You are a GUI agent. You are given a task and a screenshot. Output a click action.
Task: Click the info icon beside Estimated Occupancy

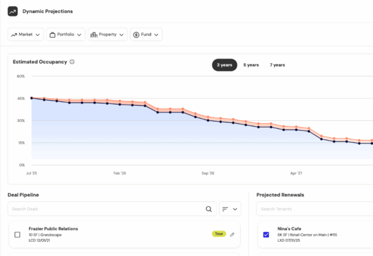(x=72, y=62)
